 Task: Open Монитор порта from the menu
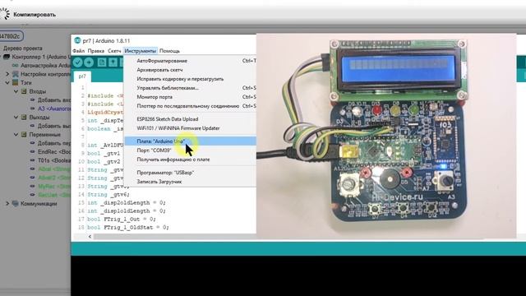point(190,97)
